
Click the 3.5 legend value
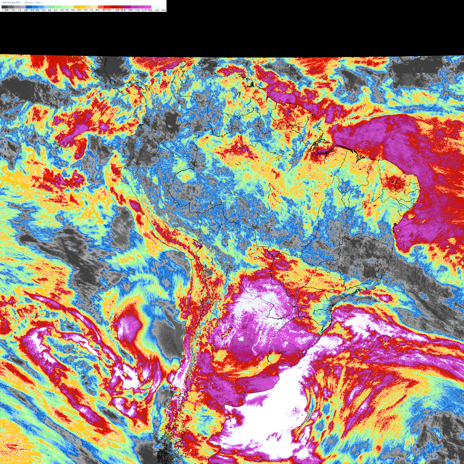tap(44, 10)
